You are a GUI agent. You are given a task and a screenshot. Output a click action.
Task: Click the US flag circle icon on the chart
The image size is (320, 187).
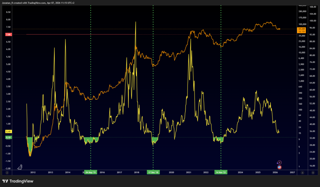pos(279,167)
